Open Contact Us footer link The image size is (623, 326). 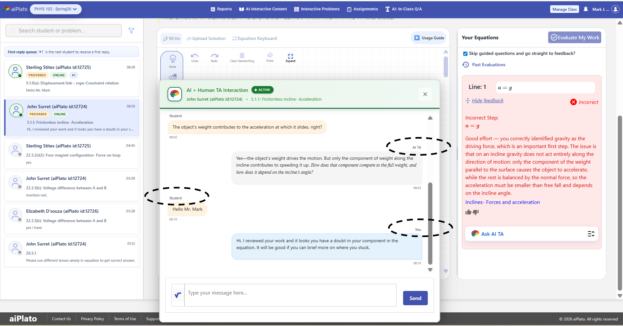pos(61,319)
